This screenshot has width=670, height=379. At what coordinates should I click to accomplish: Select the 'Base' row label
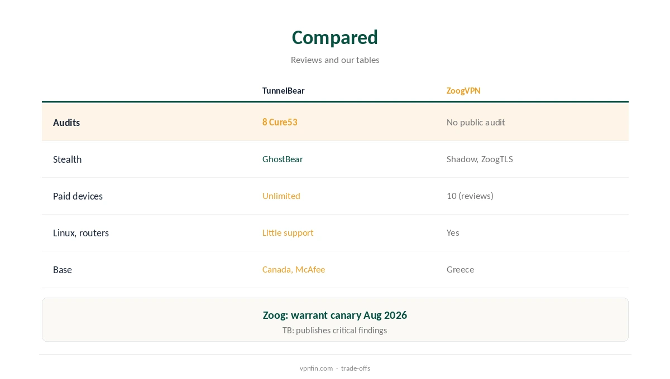[63, 270]
